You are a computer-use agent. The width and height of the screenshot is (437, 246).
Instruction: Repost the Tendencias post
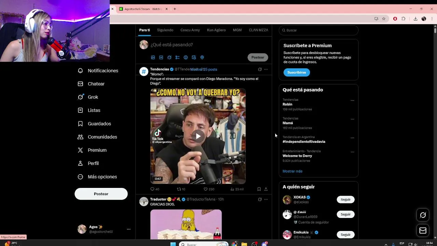[181, 189]
